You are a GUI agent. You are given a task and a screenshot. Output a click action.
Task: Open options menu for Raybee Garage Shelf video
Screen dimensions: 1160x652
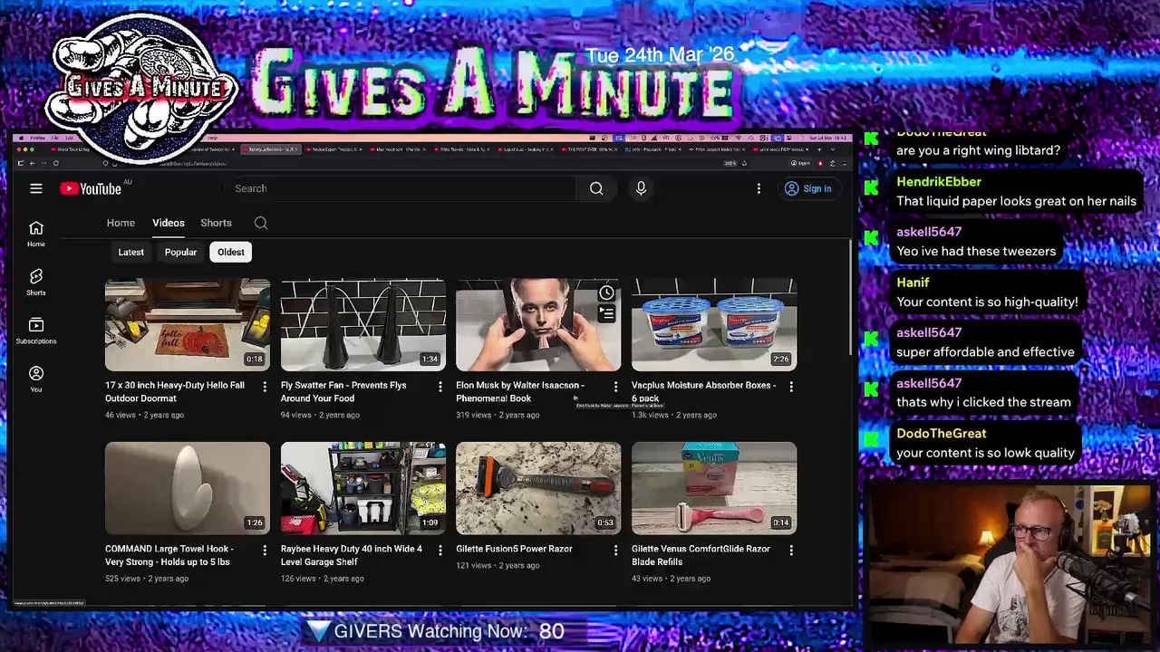440,550
